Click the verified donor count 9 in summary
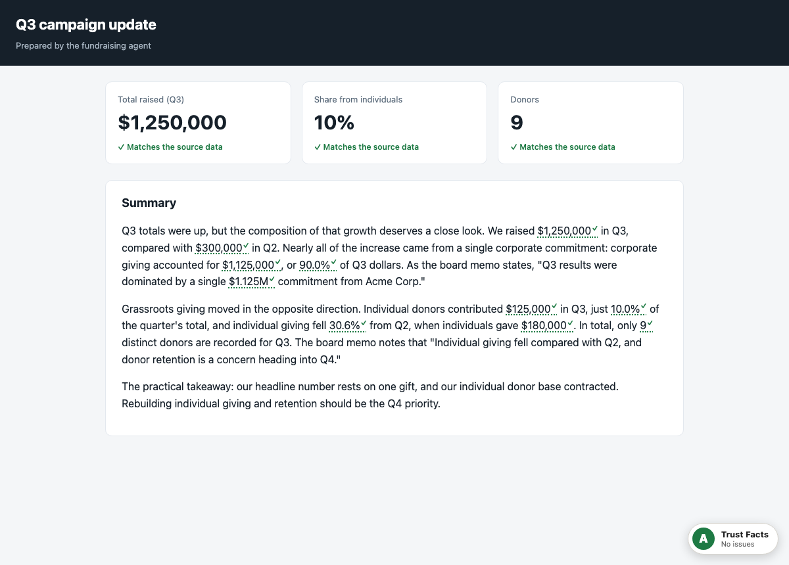The height and width of the screenshot is (565, 789). pyautogui.click(x=647, y=326)
